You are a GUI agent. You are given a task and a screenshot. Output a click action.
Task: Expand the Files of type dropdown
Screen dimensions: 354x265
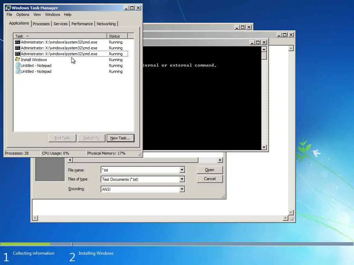coord(182,179)
